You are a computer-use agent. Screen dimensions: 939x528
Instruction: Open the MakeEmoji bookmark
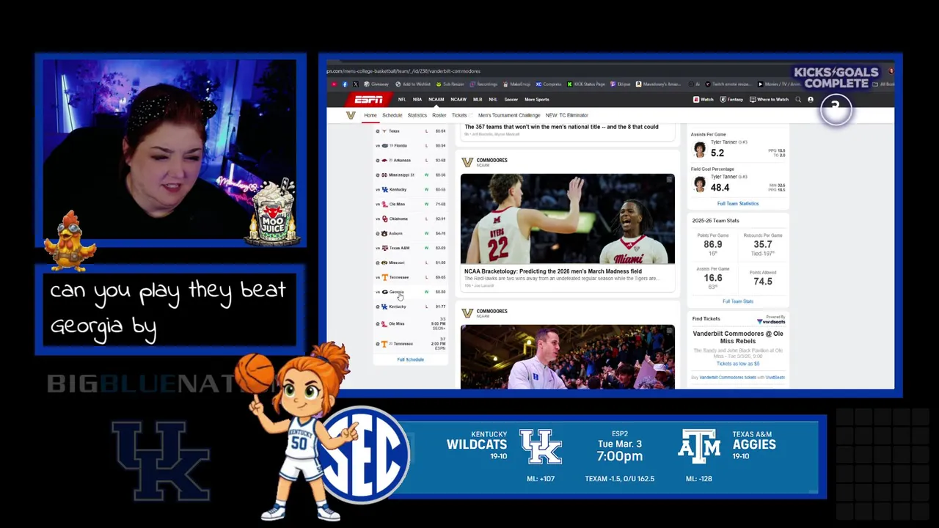[516, 84]
